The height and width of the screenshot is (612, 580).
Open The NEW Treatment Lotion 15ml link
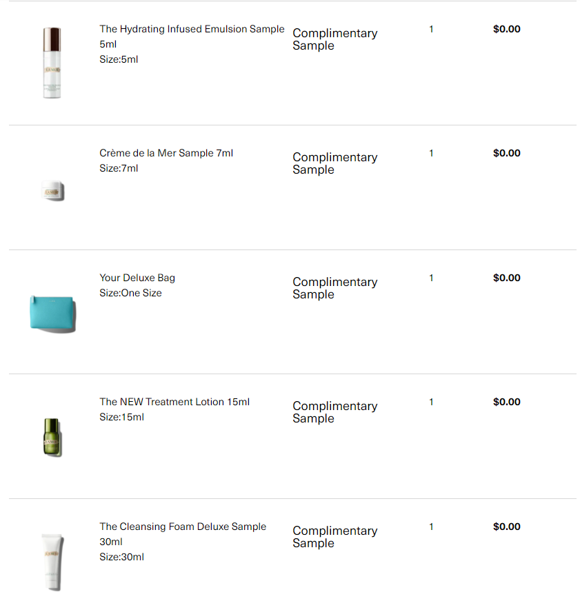(x=174, y=402)
